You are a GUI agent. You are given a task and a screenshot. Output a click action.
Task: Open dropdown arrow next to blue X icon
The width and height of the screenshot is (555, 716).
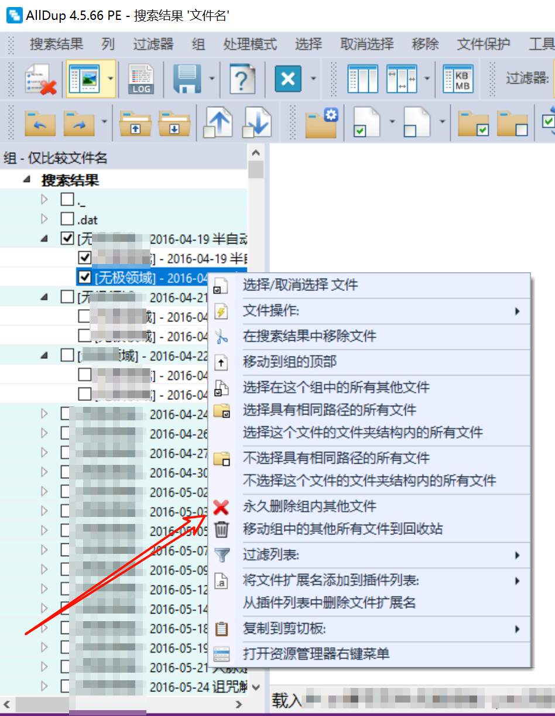pyautogui.click(x=314, y=78)
